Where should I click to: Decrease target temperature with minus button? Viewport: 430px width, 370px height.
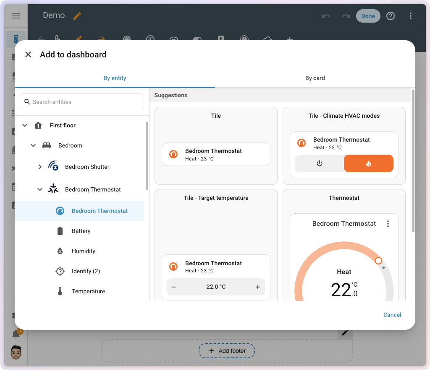coord(174,287)
